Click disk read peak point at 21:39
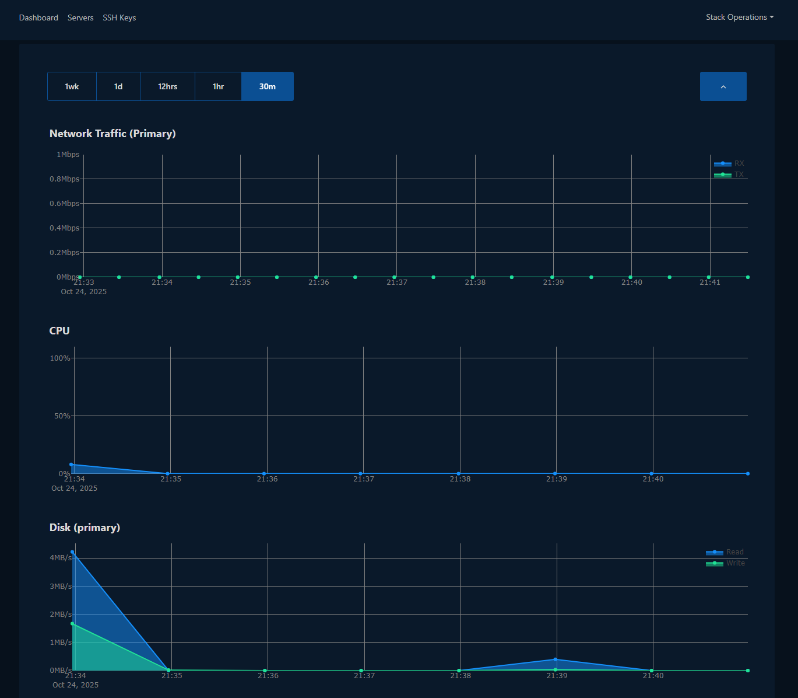The height and width of the screenshot is (698, 798). (x=556, y=659)
